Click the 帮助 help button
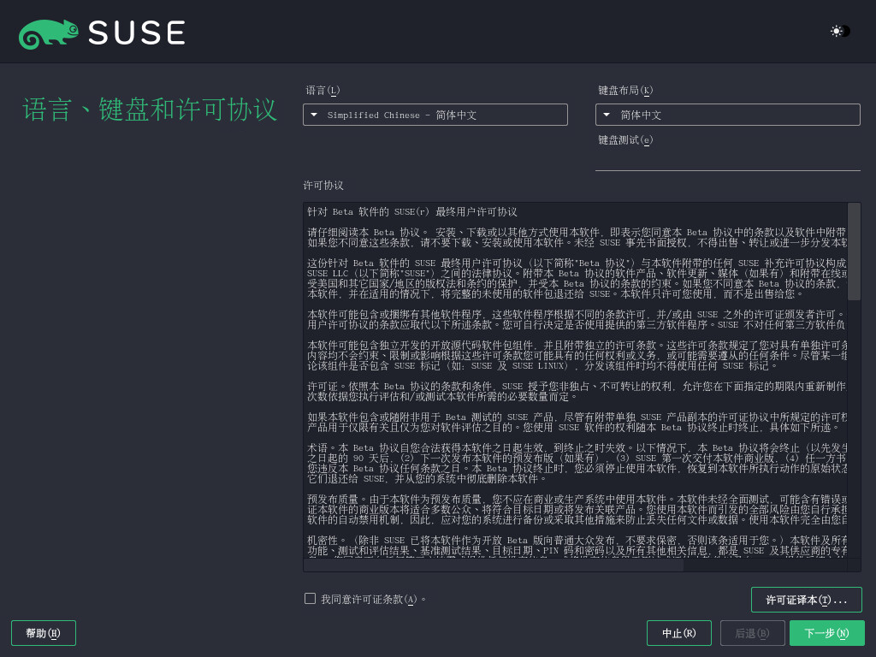Image resolution: width=876 pixels, height=657 pixels. tap(44, 633)
